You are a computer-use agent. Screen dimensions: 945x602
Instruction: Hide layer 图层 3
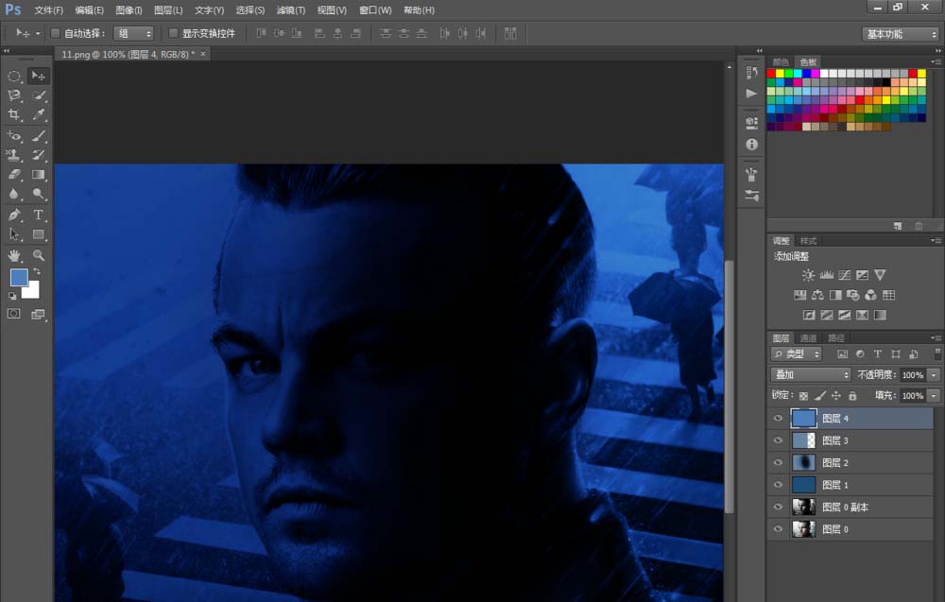(778, 440)
